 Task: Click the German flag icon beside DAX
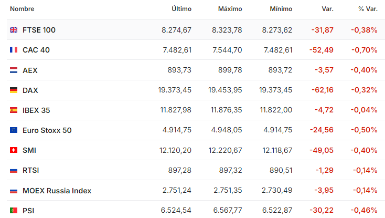coord(14,90)
